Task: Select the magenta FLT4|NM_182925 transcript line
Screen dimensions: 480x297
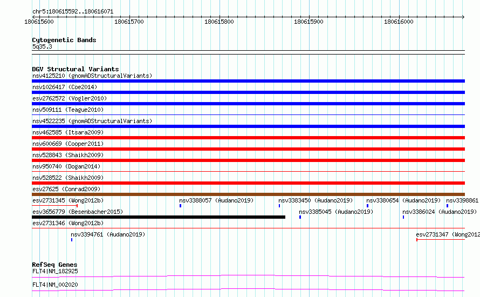Action: [x=248, y=276]
